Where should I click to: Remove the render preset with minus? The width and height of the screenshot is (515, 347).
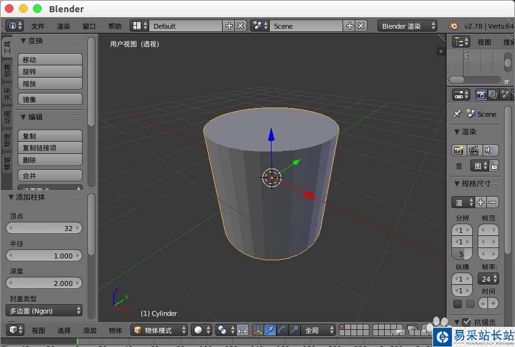(492, 202)
